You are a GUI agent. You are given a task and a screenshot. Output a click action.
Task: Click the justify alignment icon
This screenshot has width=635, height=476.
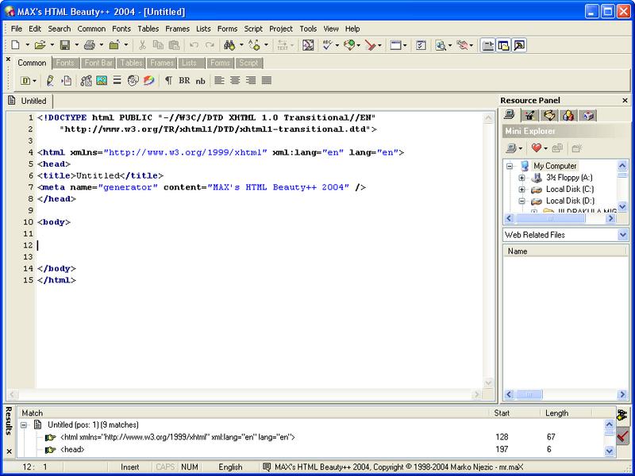267,80
